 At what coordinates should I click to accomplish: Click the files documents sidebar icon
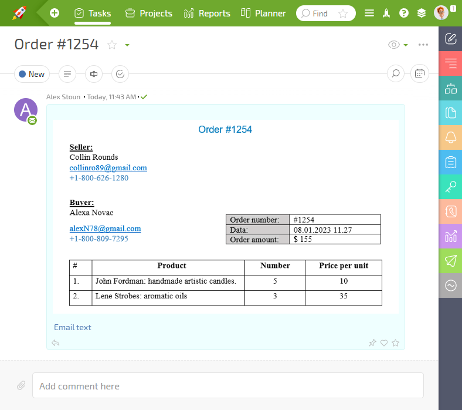tap(450, 113)
